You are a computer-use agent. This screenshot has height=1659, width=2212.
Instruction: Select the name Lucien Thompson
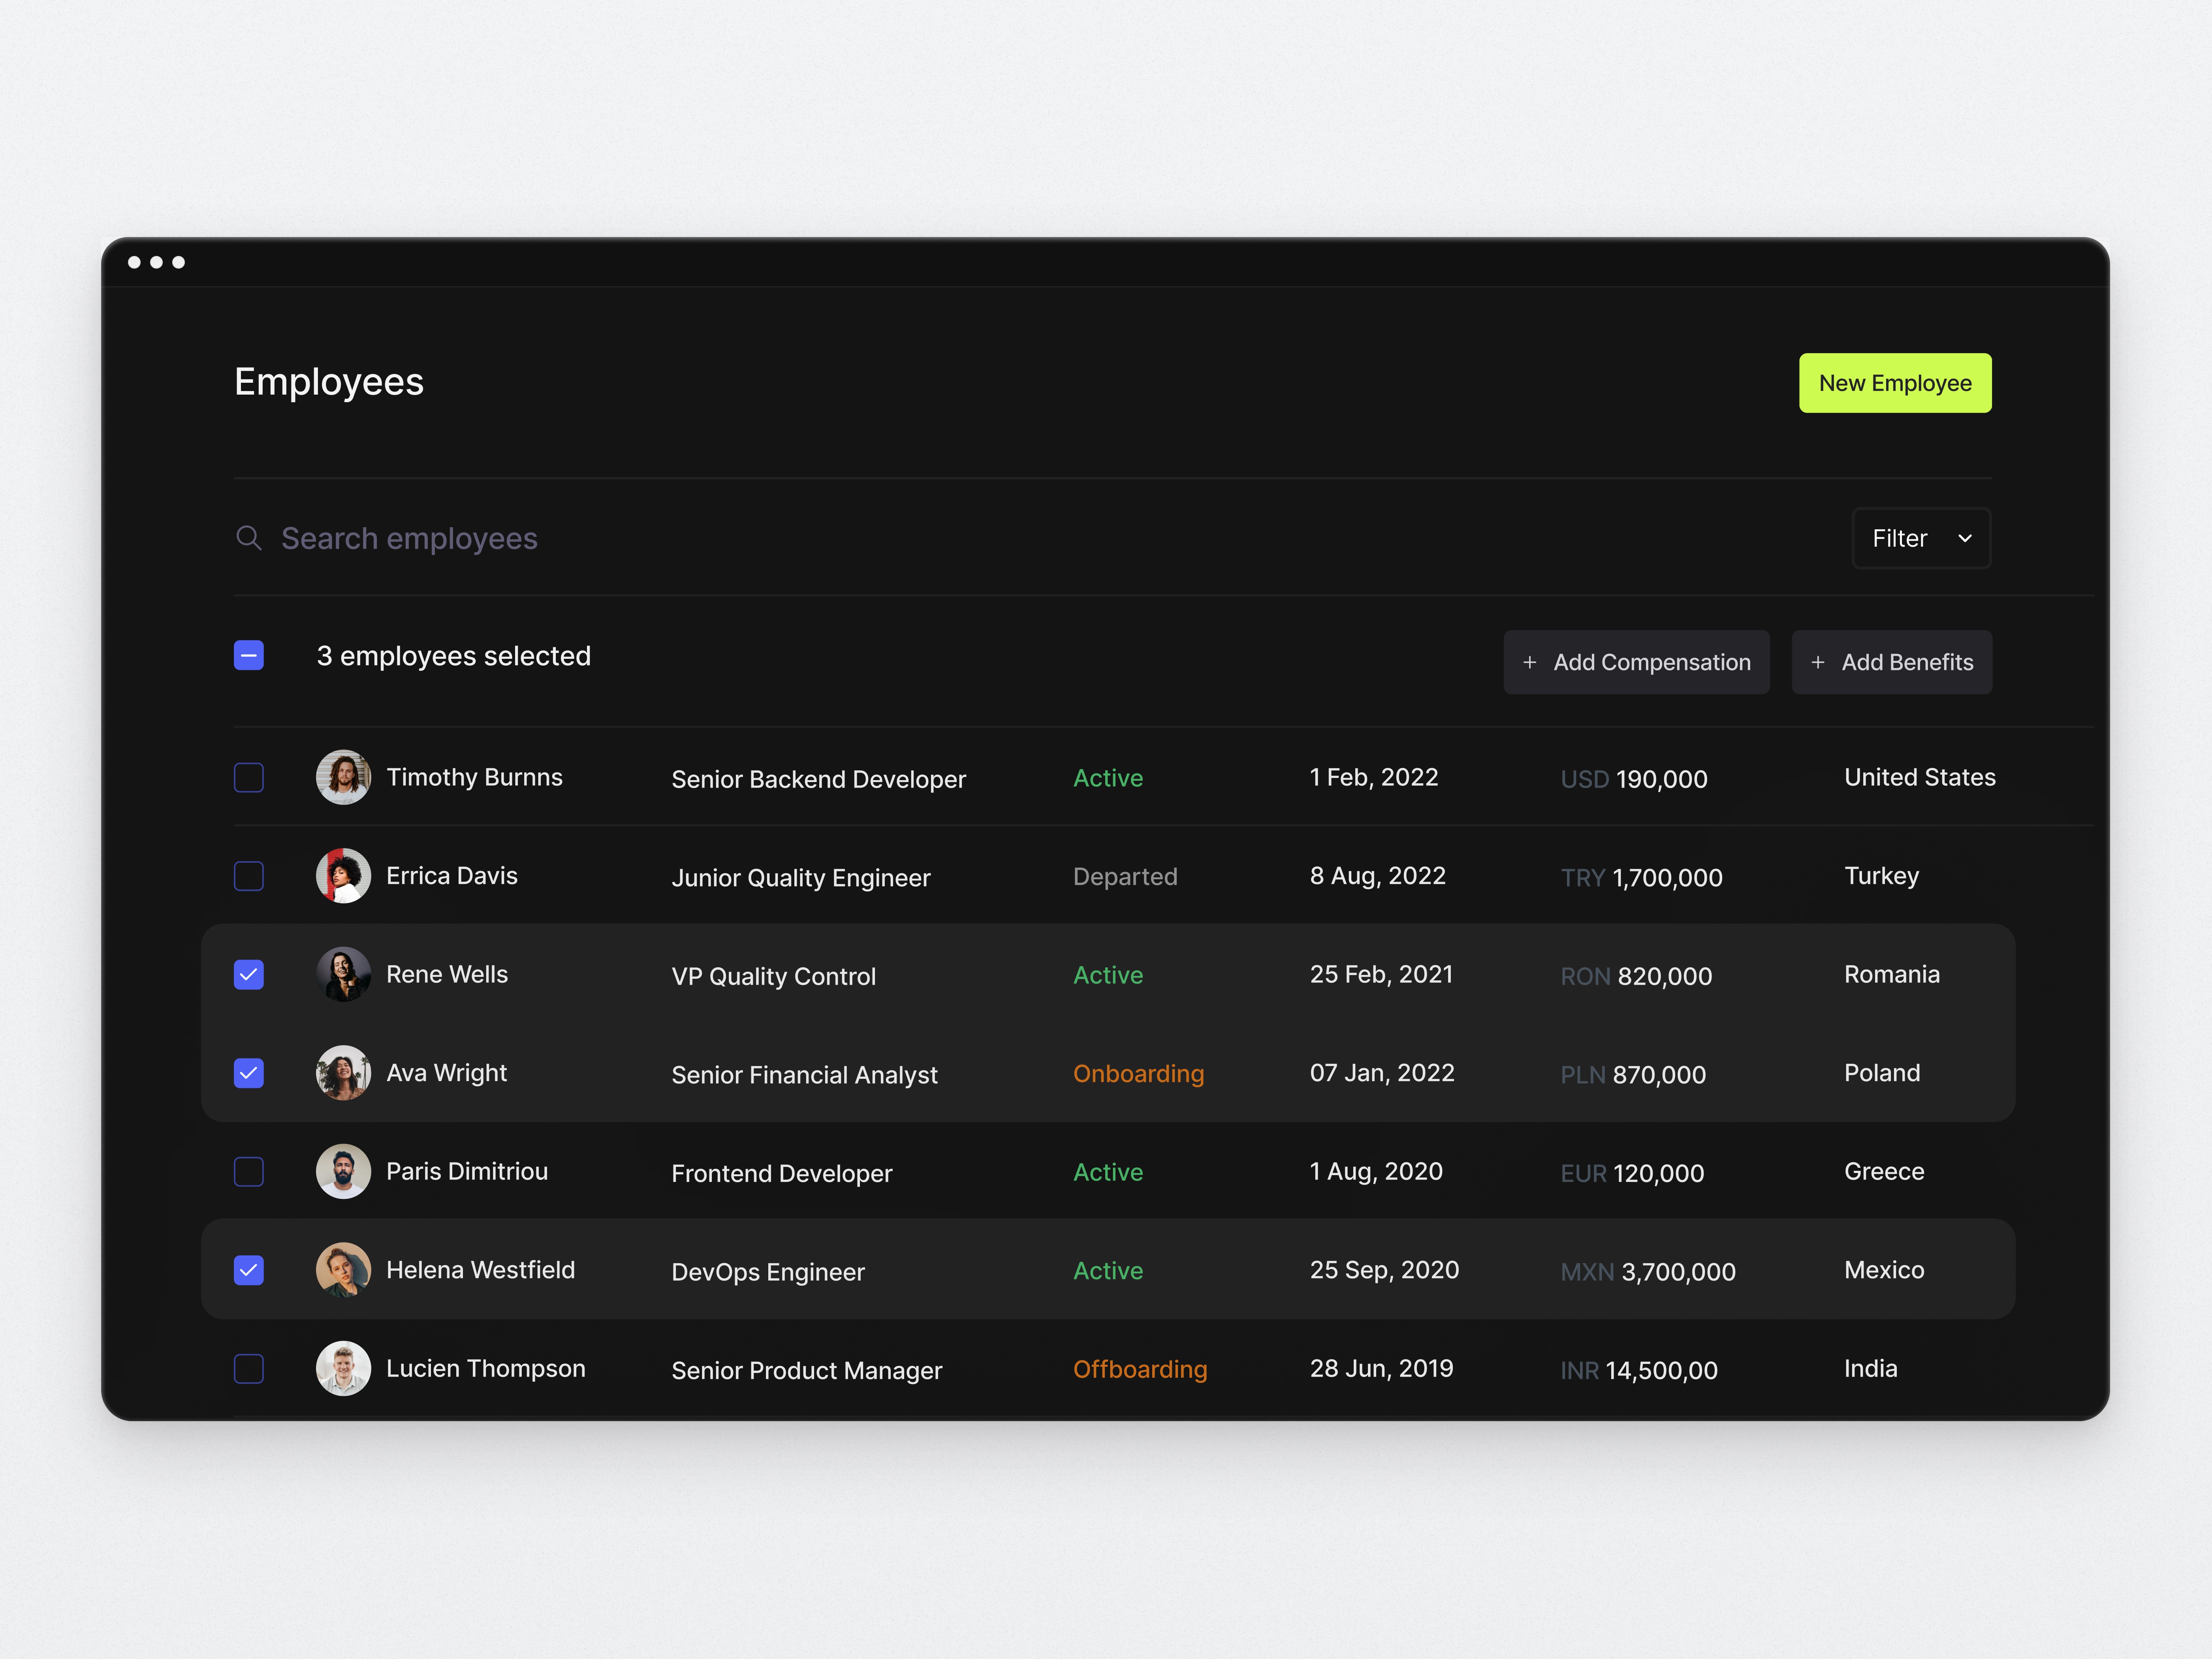485,1368
